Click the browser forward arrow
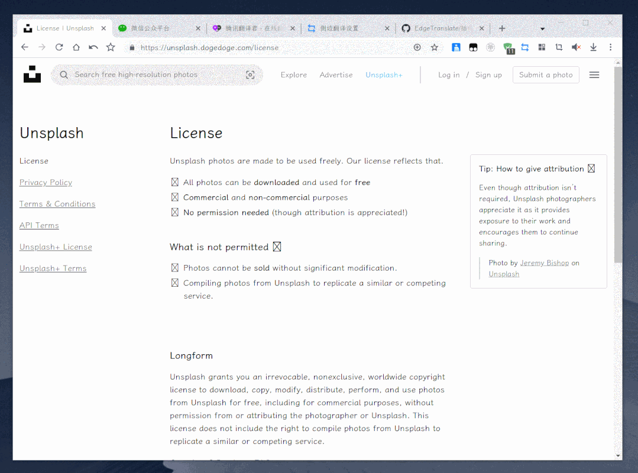 [42, 47]
